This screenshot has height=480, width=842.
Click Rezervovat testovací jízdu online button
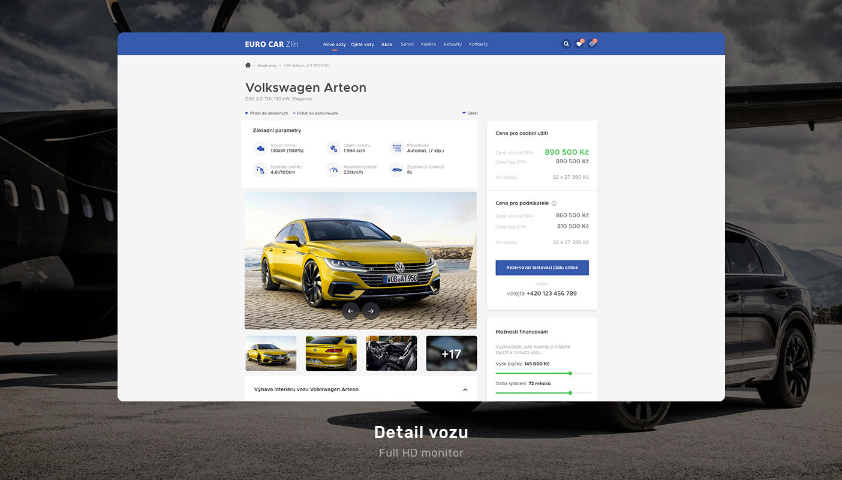(x=542, y=268)
